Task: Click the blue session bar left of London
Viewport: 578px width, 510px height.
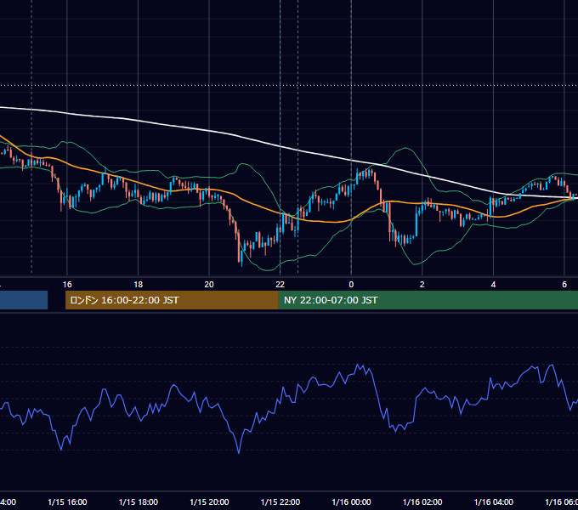Action: point(24,300)
